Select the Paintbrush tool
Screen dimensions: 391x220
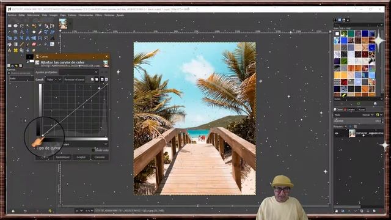(27, 44)
